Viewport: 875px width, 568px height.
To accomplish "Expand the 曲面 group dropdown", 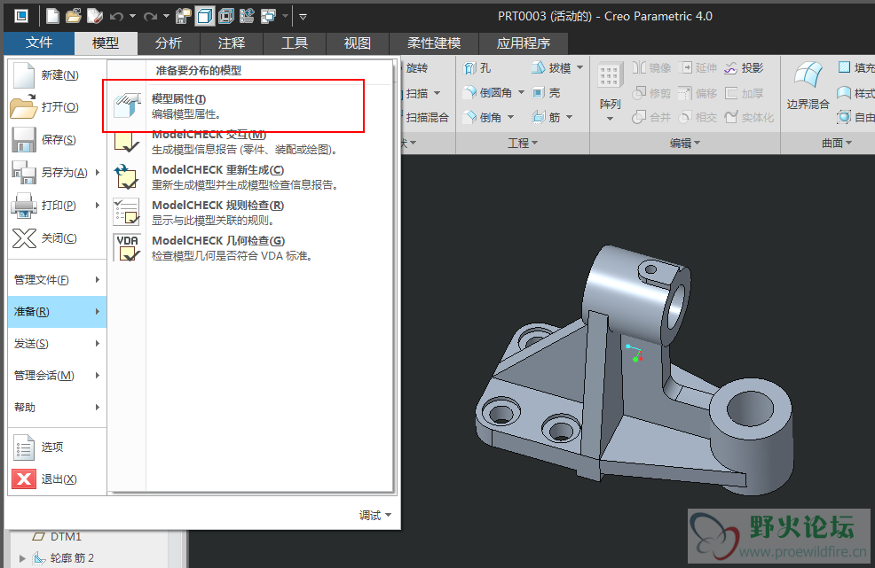I will pyautogui.click(x=837, y=144).
